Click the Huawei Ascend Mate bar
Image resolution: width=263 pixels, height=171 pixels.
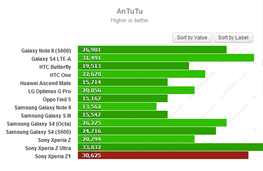[122, 83]
